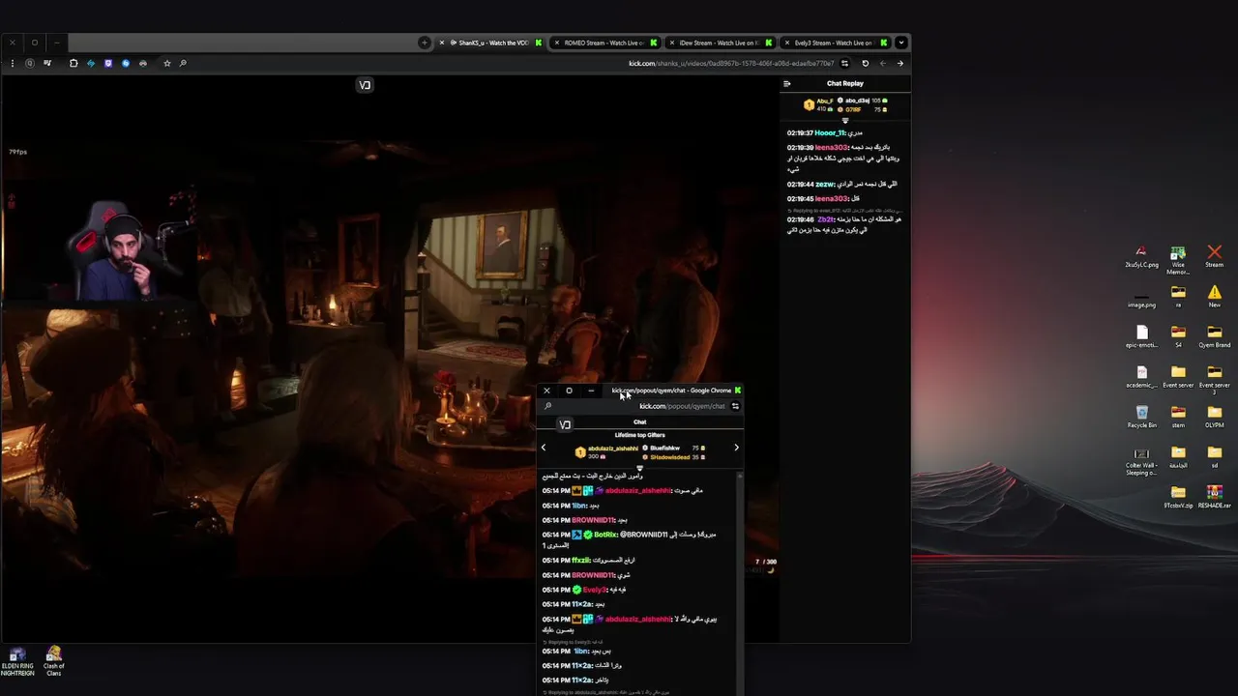
Task: Open the RESHADE.rar archive
Action: [1214, 498]
